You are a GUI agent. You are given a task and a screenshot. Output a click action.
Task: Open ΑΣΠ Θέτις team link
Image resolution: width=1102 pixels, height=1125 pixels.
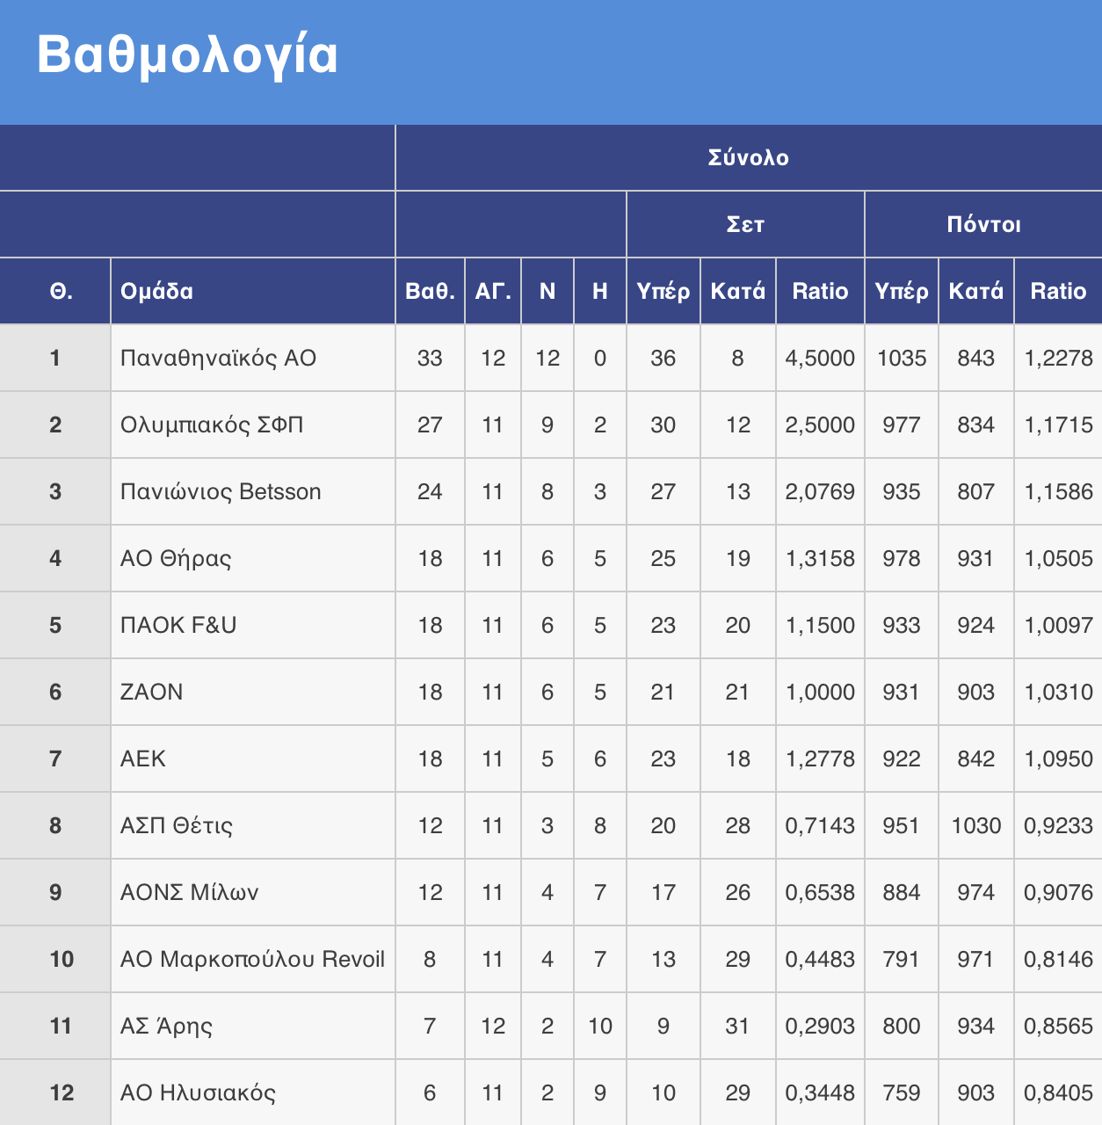point(177,826)
